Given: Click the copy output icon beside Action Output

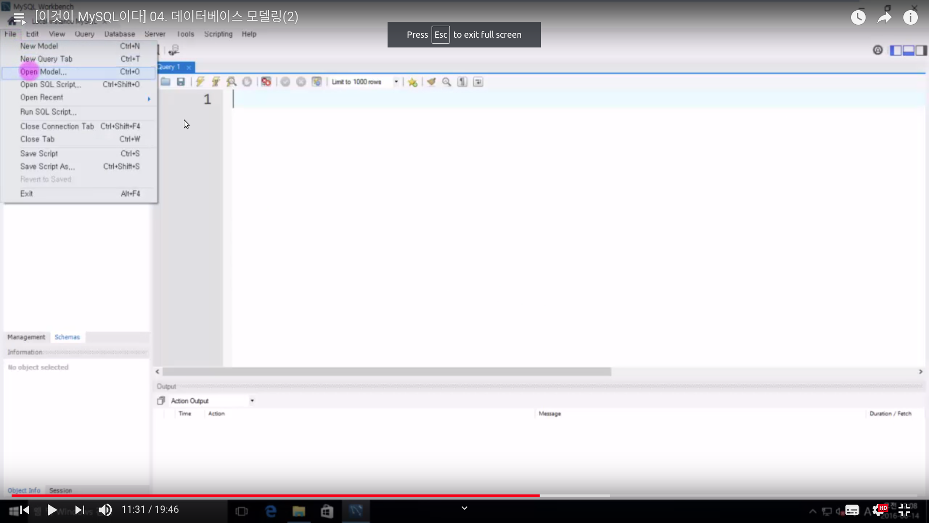Looking at the screenshot, I should pyautogui.click(x=161, y=401).
